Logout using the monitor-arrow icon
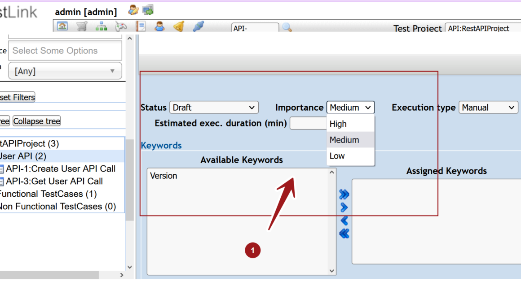 [x=147, y=9]
